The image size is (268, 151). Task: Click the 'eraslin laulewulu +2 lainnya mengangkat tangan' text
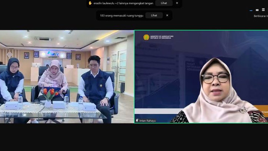coord(123,3)
